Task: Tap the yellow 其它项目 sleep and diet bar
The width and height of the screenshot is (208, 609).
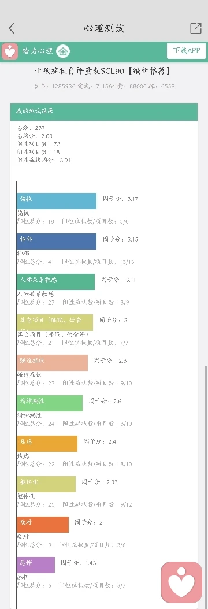Action: tap(55, 322)
